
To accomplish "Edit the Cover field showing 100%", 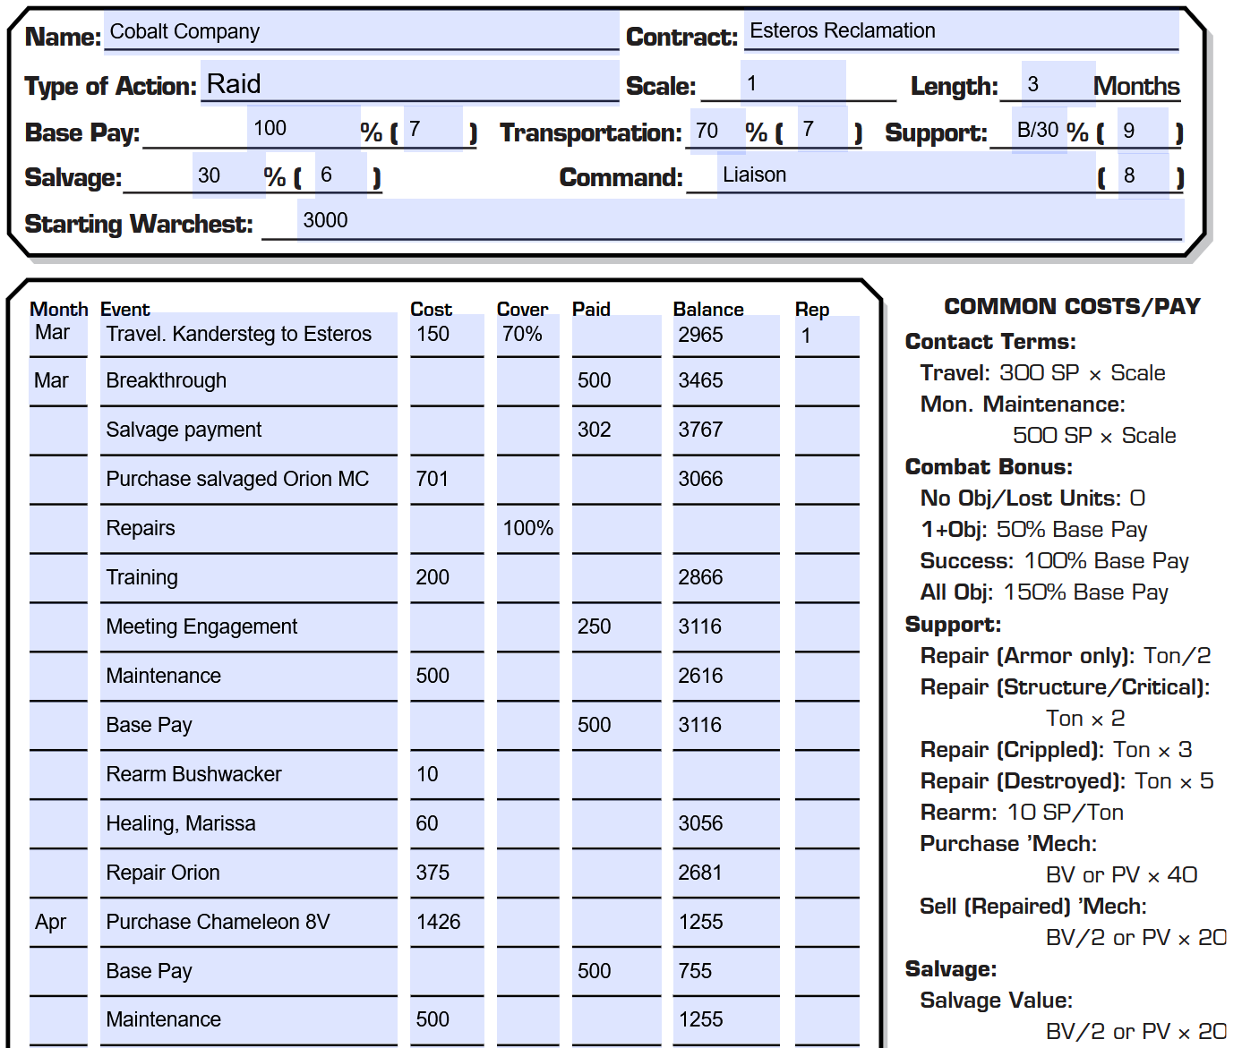I will click(x=527, y=529).
